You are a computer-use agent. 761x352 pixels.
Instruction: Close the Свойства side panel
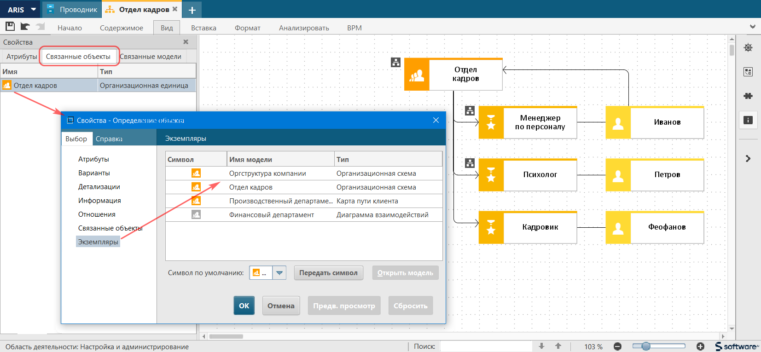coord(186,42)
